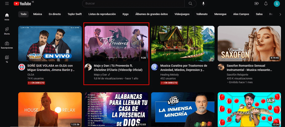
Task: Click the search magnifier button
Action: click(x=190, y=4)
